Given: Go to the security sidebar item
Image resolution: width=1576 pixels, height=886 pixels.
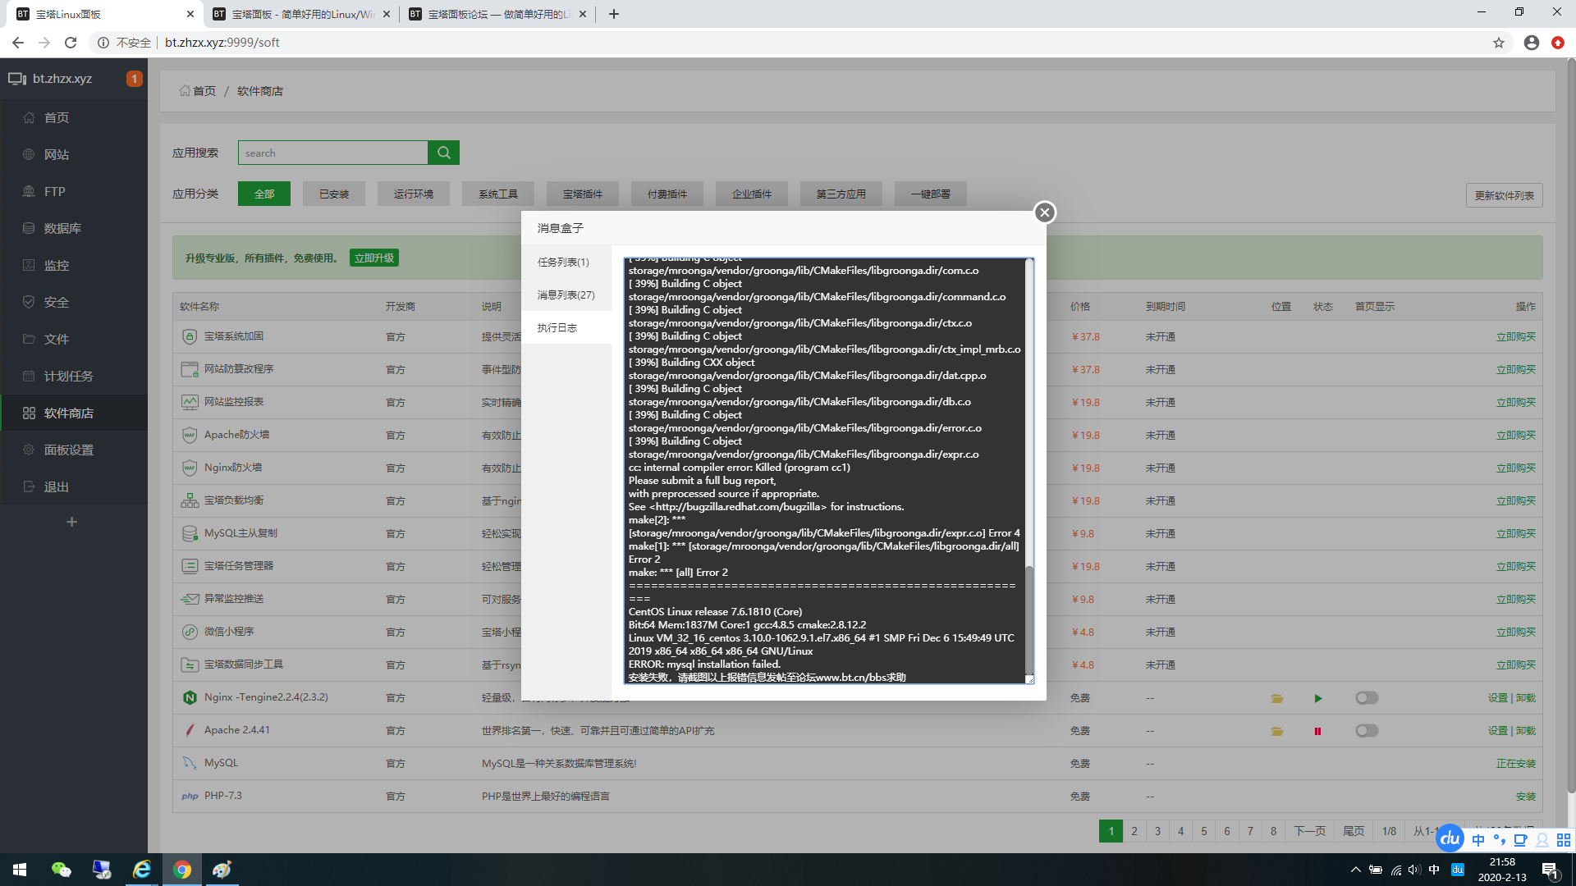Looking at the screenshot, I should click(57, 302).
